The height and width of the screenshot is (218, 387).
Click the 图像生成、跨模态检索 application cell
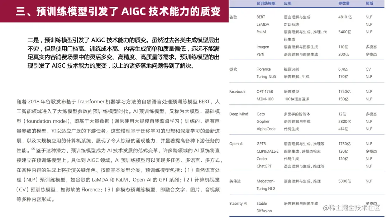point(302,151)
